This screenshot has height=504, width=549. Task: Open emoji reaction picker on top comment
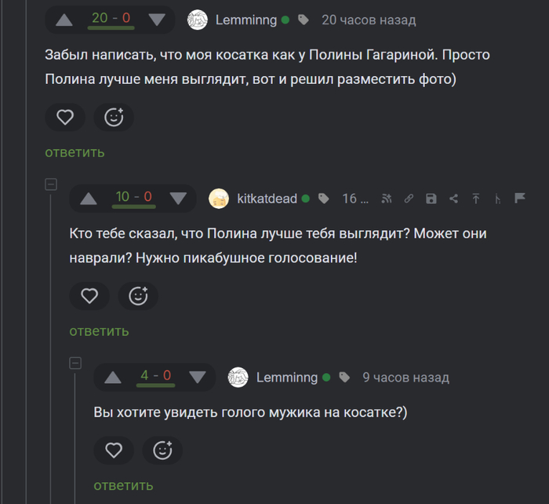pos(114,117)
